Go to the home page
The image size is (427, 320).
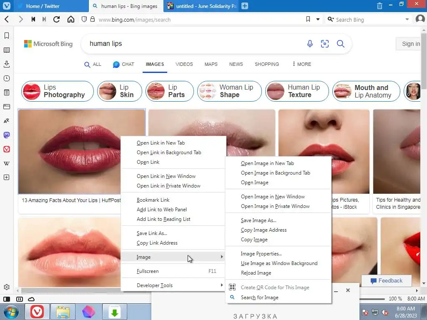(71, 19)
